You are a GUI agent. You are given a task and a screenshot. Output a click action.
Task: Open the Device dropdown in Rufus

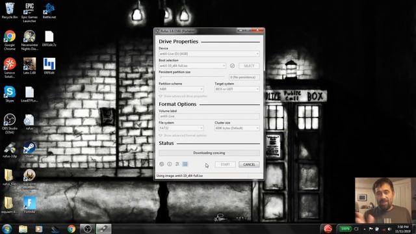coord(209,54)
